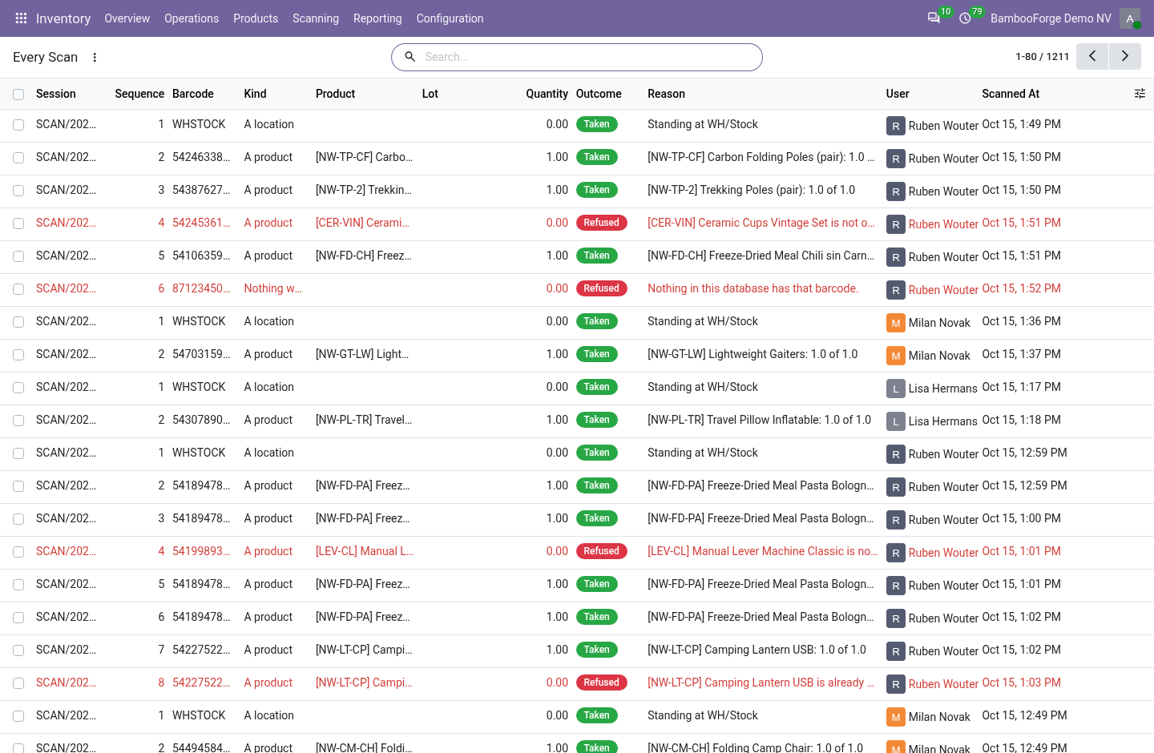1154x753 pixels.
Task: Open the Reporting menu
Action: point(377,18)
